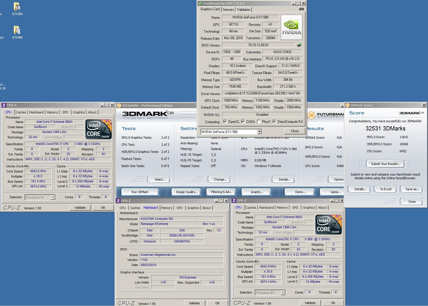The image size is (428, 306).
Task: Click the NVIDIA logo in GPU-Z
Action: pyautogui.click(x=291, y=28)
